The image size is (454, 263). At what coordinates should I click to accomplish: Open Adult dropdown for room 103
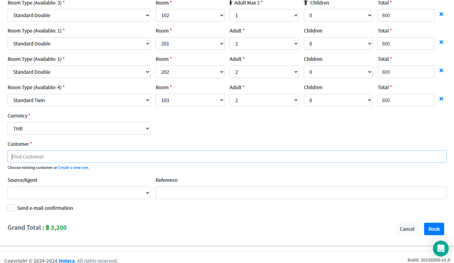click(x=264, y=100)
